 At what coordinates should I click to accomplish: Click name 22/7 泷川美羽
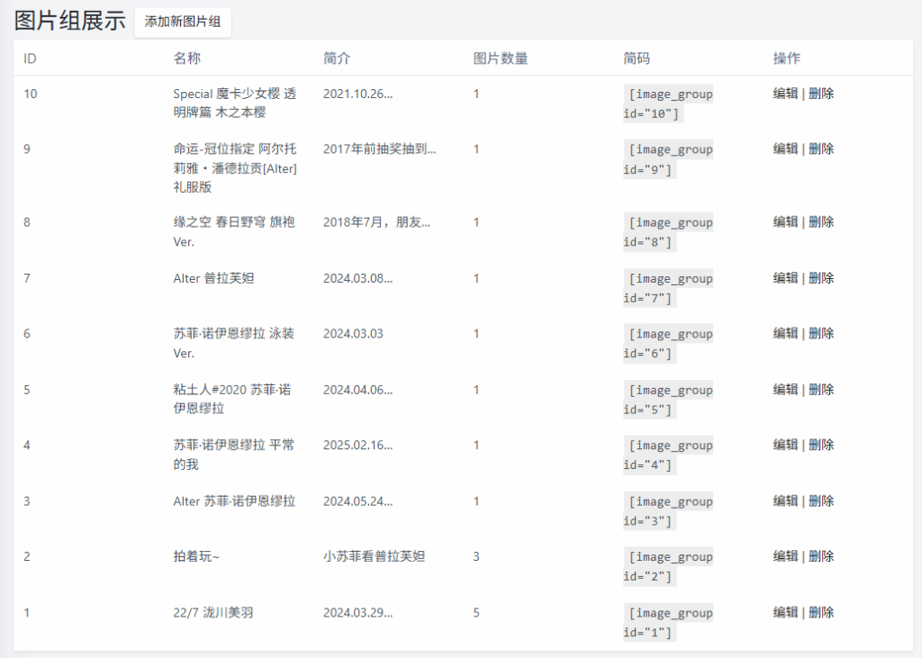click(213, 613)
